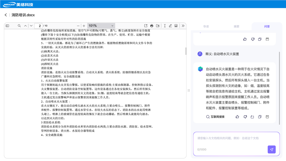This screenshot has height=161, width=286.
Task: Select the text cursor tool in toolbar
Action: (165, 26)
